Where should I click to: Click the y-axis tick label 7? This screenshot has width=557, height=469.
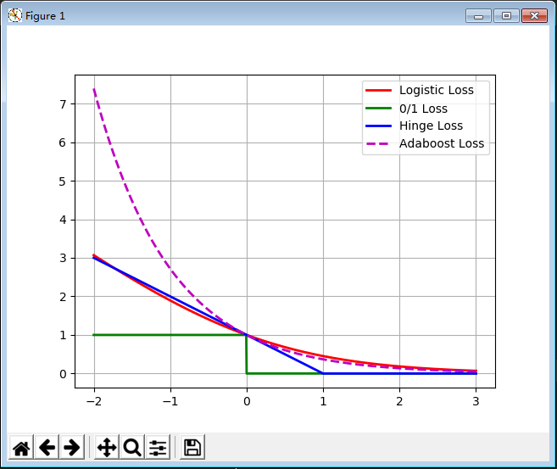click(x=63, y=104)
